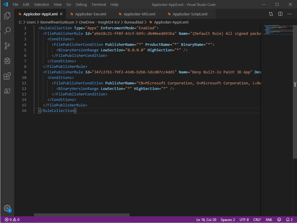Click Applocker-AppX.xml in breadcrumb

coord(171,22)
